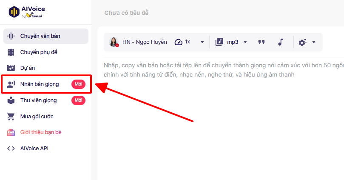The width and height of the screenshot is (344, 180).
Task: Click the settings gear icon in toolbar
Action: pyautogui.click(x=302, y=42)
